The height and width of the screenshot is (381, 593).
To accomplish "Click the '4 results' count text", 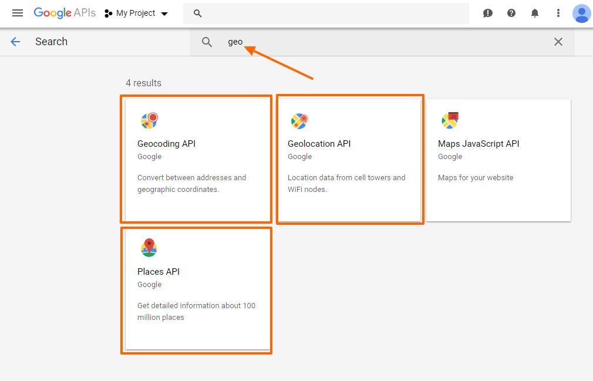I will click(143, 83).
